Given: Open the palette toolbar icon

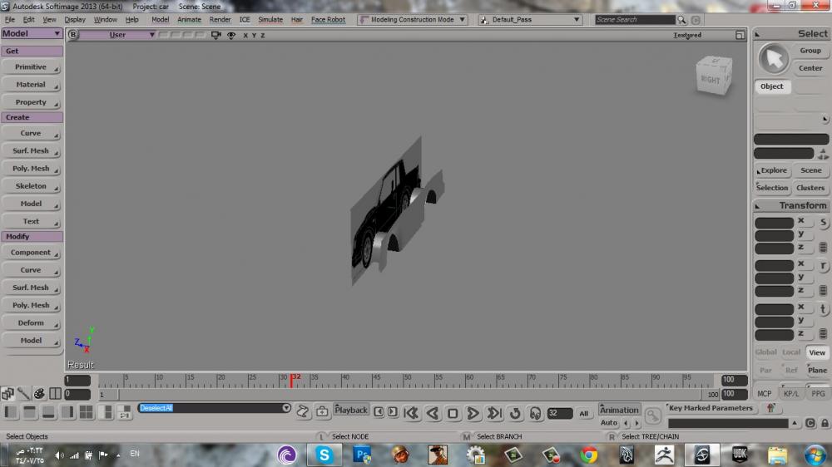Looking at the screenshot, I should pyautogui.click(x=39, y=393).
